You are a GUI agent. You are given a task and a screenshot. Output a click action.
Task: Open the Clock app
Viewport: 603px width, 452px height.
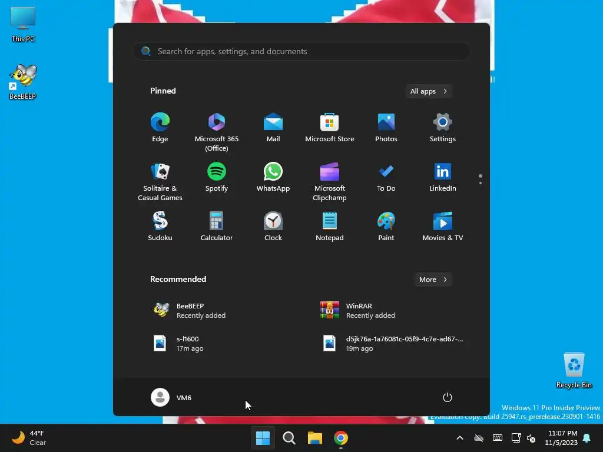pyautogui.click(x=273, y=227)
